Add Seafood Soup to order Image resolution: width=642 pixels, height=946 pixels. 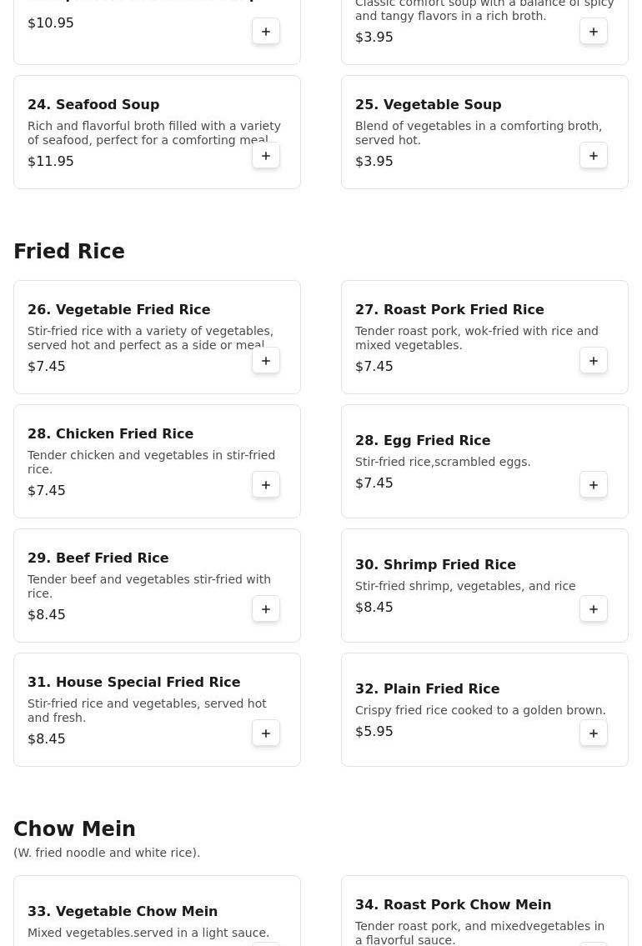point(265,156)
